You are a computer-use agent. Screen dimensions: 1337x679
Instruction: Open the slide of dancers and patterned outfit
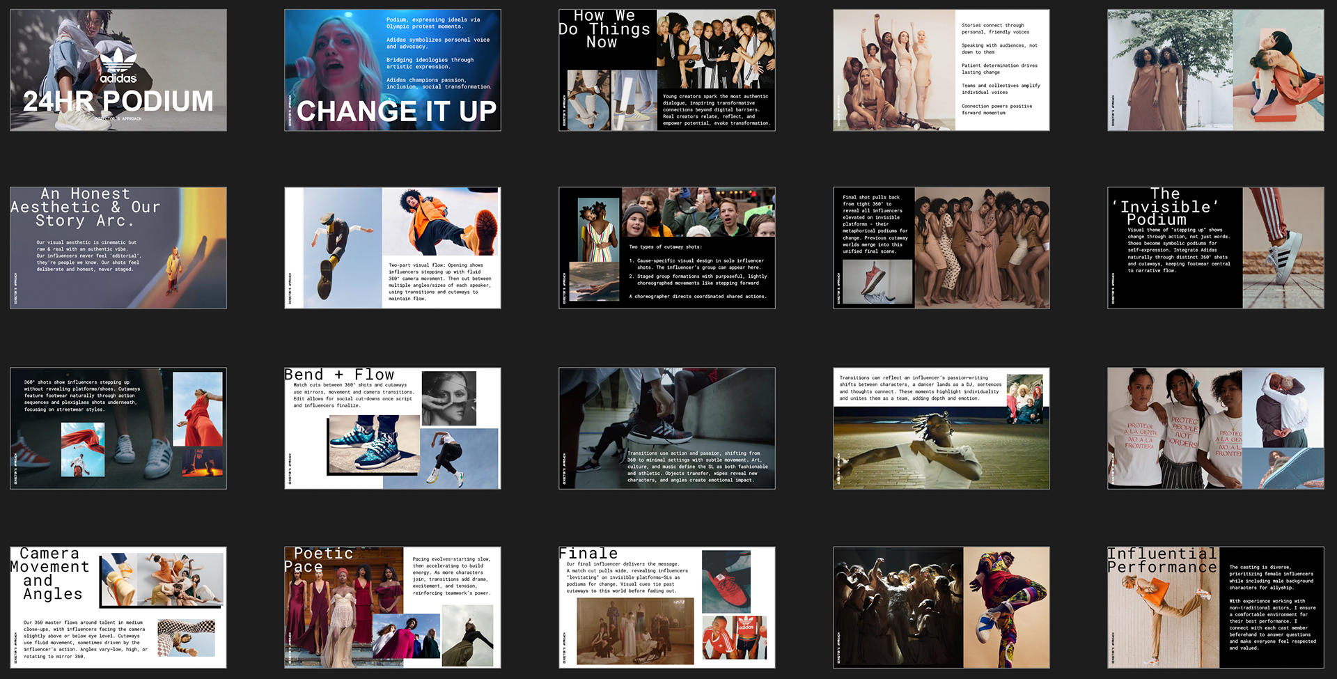[941, 607]
